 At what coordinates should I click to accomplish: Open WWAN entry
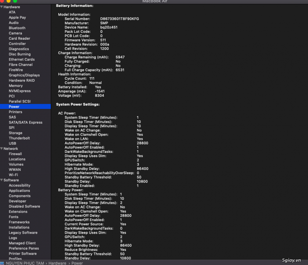pyautogui.click(x=15, y=170)
